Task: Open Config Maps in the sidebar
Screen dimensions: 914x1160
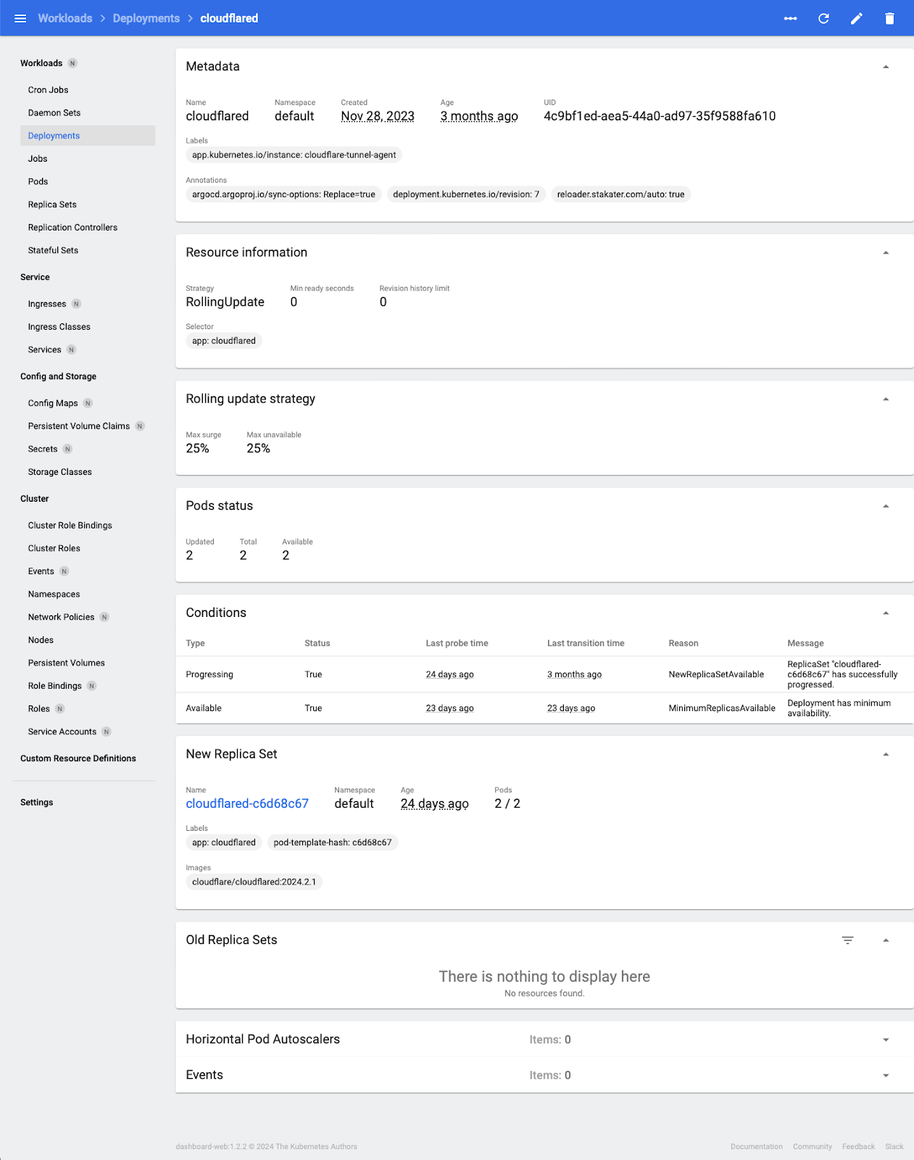Action: pos(53,403)
